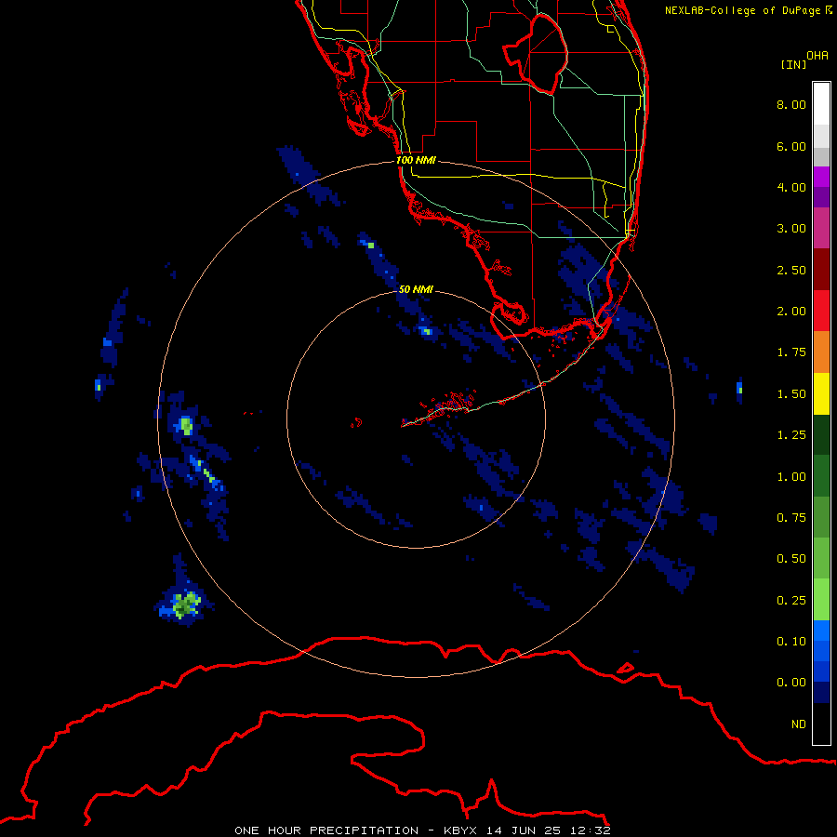This screenshot has height=837, width=837.
Task: Click the [IN] units label
Action: [793, 64]
